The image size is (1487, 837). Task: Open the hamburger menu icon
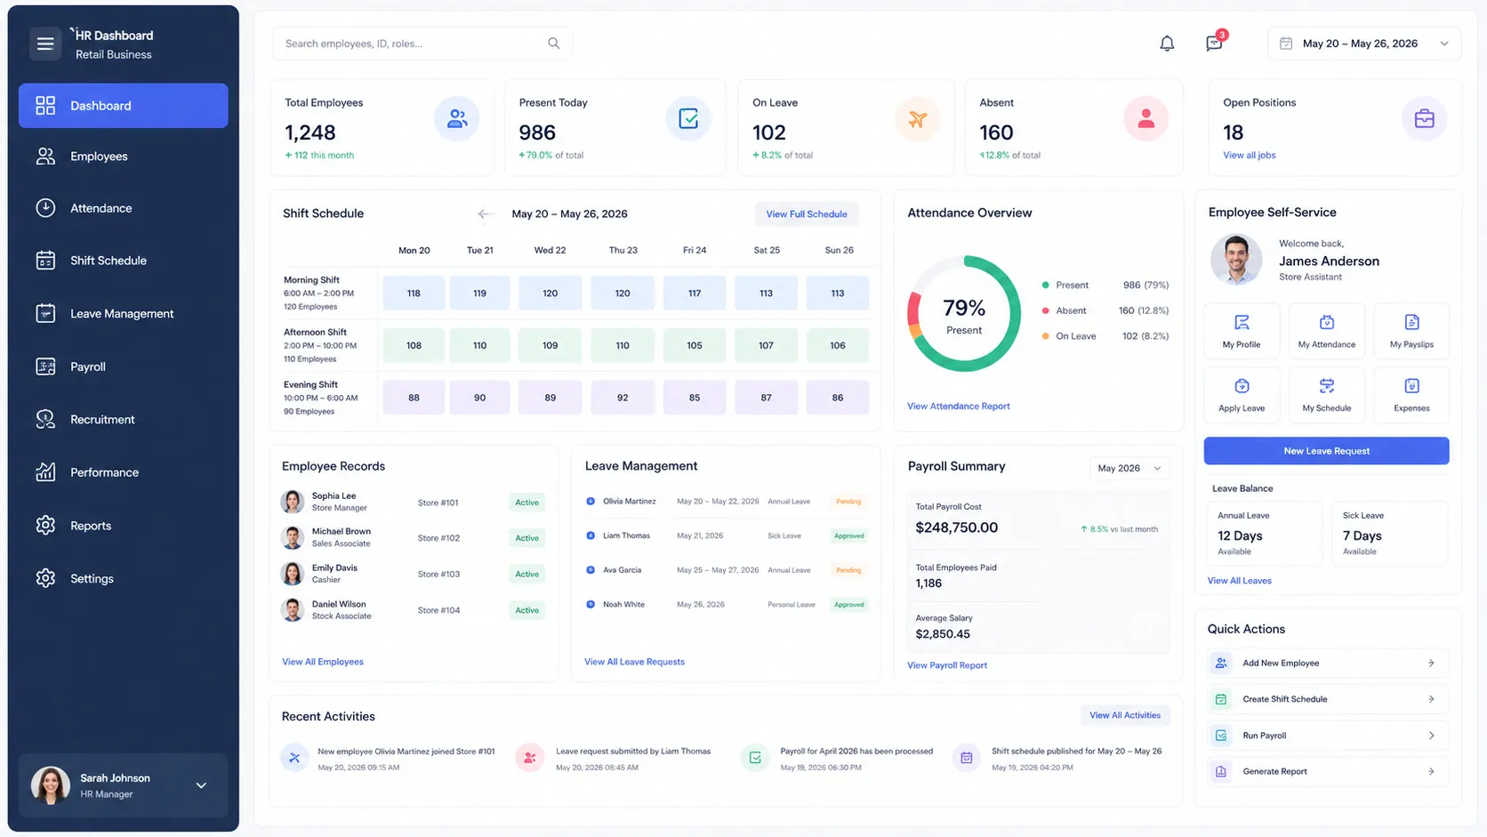point(45,43)
